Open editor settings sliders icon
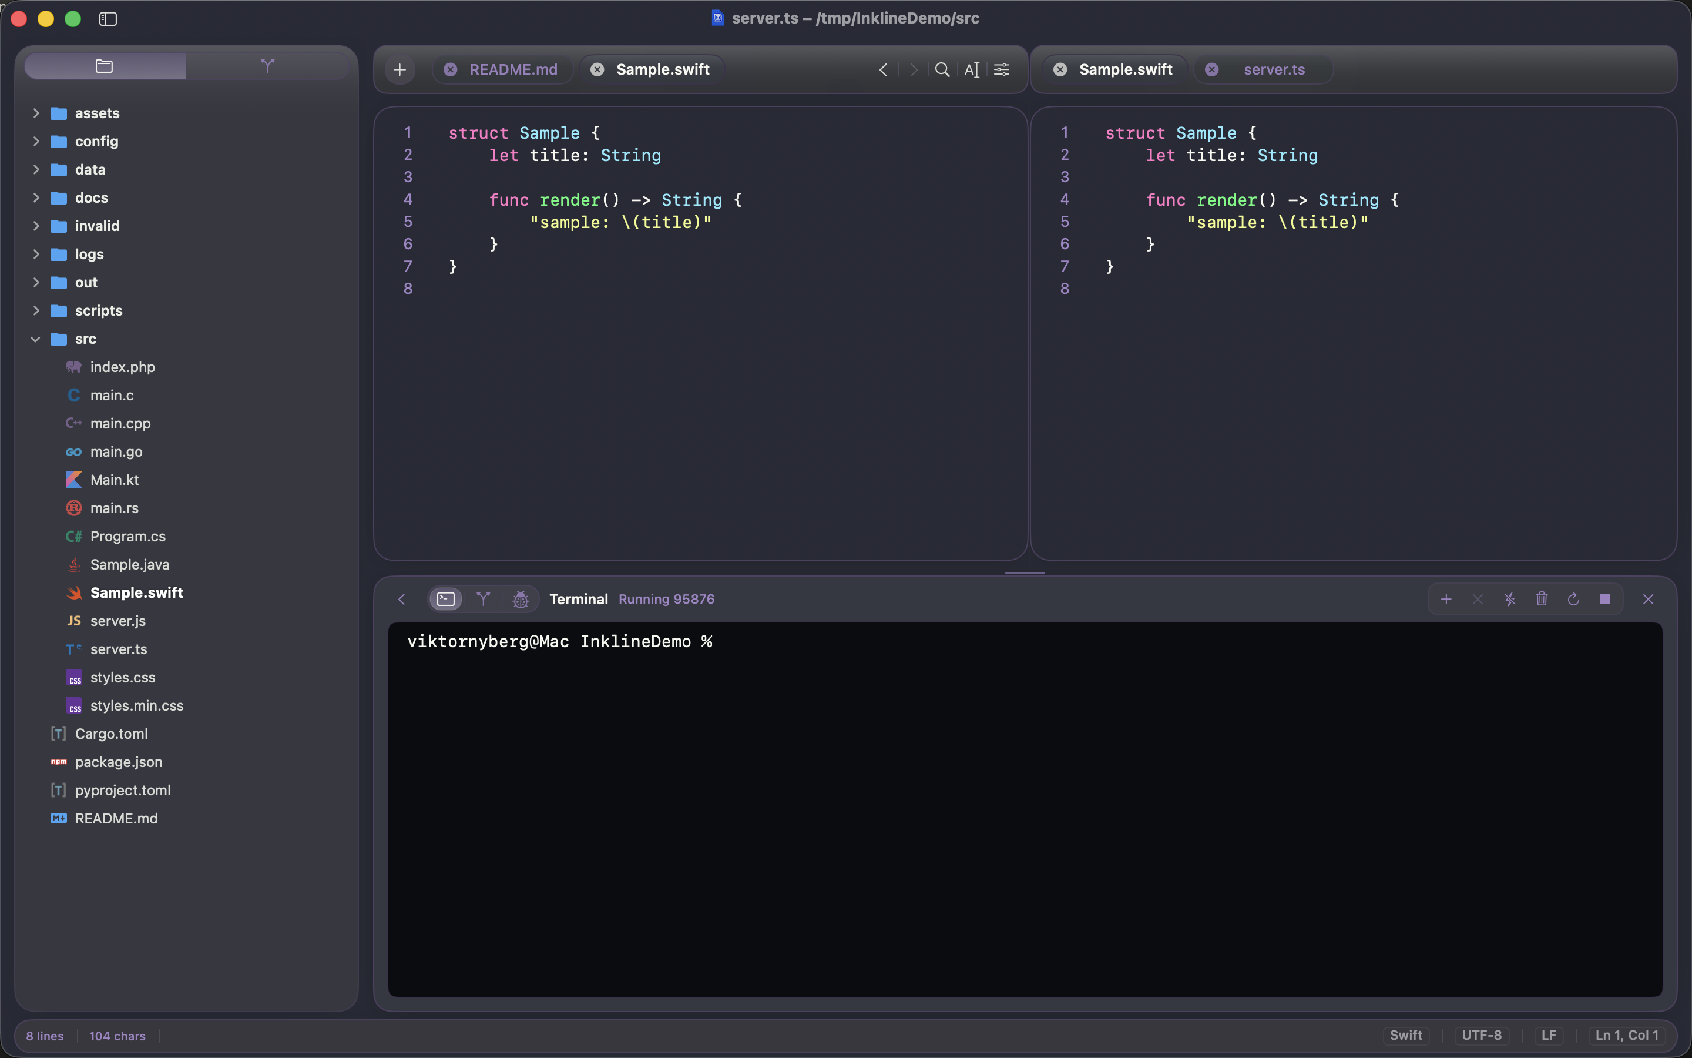 point(1002,70)
